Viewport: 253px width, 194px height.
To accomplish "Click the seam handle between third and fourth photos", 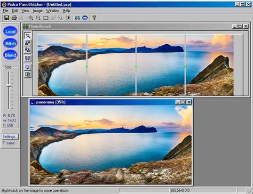I will point(185,67).
